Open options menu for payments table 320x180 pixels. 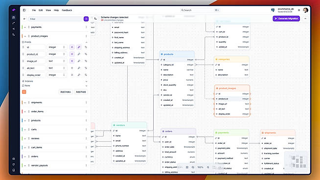point(86,27)
